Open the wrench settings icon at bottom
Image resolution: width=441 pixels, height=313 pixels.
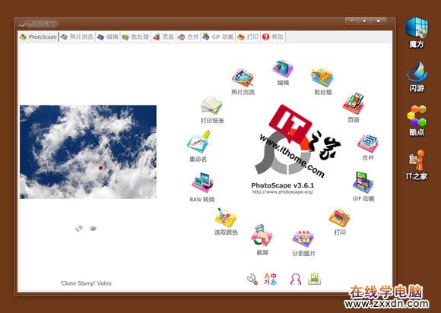(x=252, y=279)
